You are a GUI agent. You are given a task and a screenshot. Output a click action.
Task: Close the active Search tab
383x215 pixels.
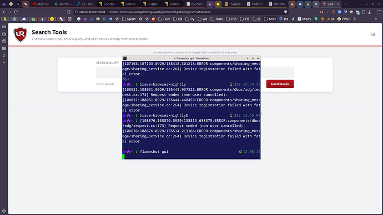(338, 4)
